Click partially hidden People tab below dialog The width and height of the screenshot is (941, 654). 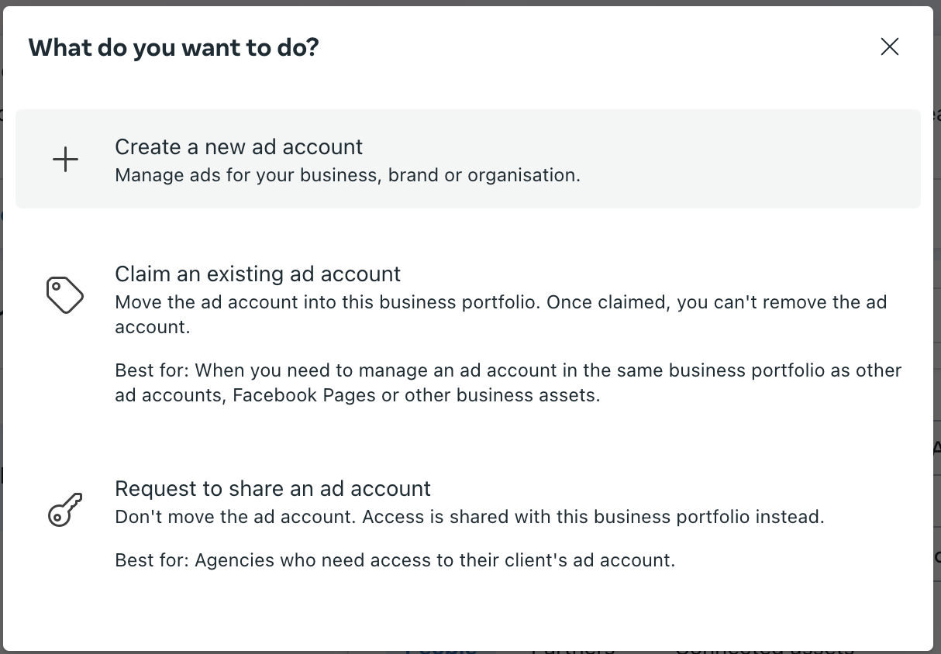pos(439,651)
